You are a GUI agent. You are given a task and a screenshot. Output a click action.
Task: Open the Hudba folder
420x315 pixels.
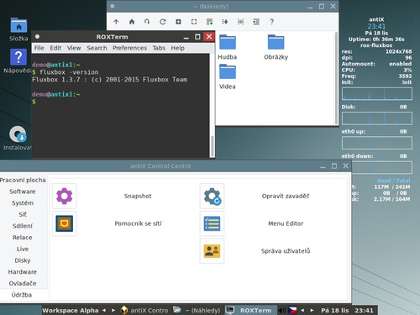point(228,42)
